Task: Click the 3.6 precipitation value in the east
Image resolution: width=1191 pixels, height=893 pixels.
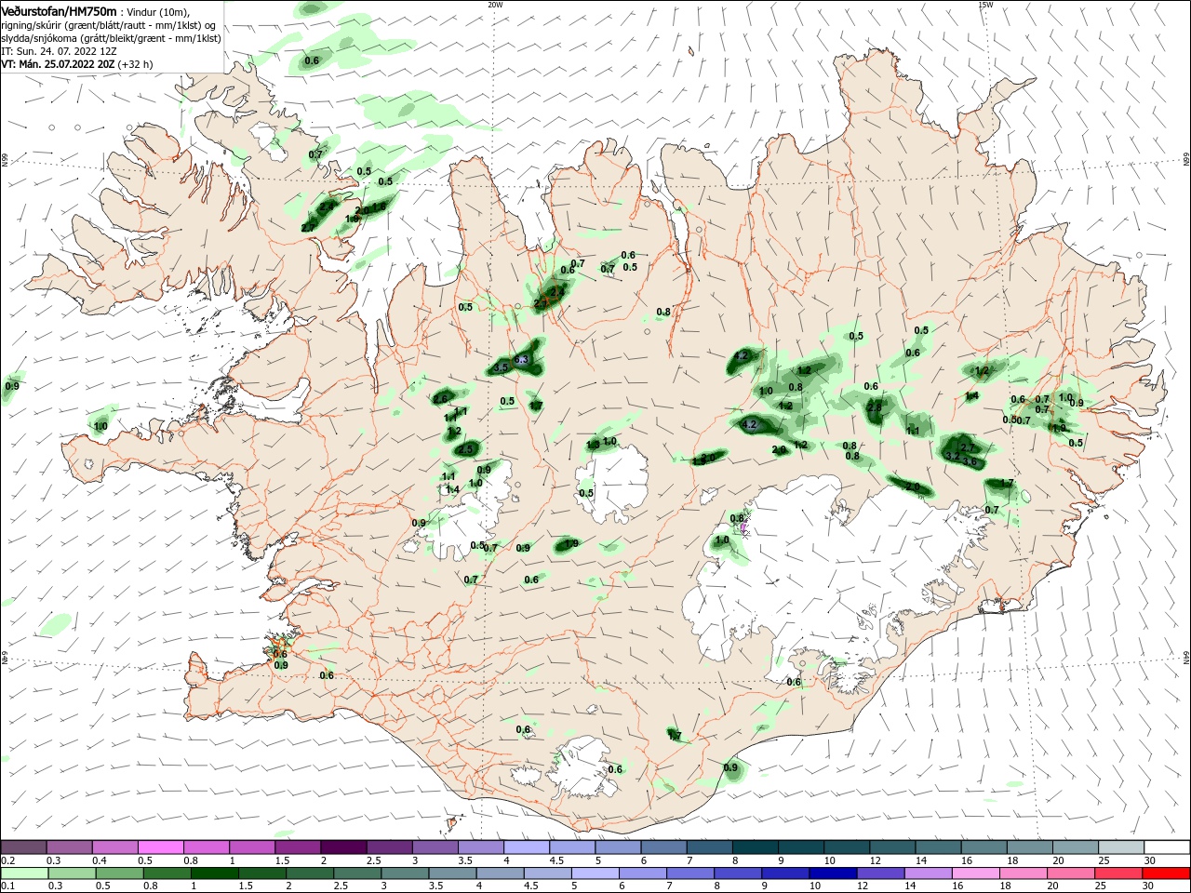Action: (x=970, y=461)
